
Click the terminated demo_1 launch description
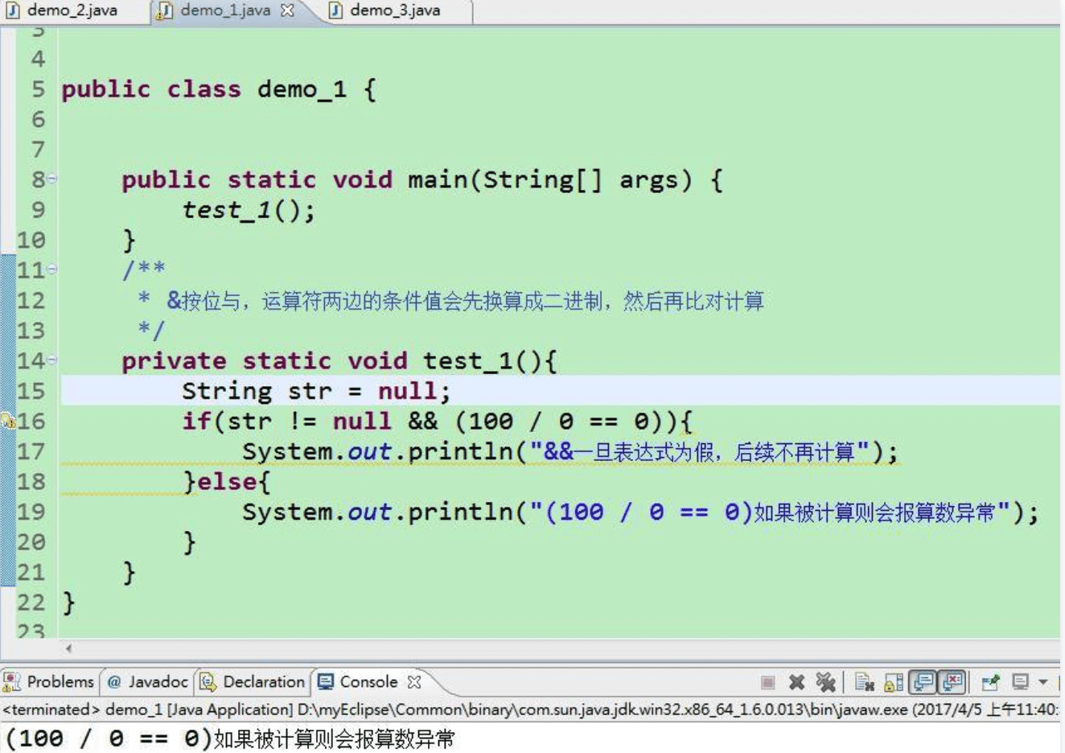click(x=529, y=710)
